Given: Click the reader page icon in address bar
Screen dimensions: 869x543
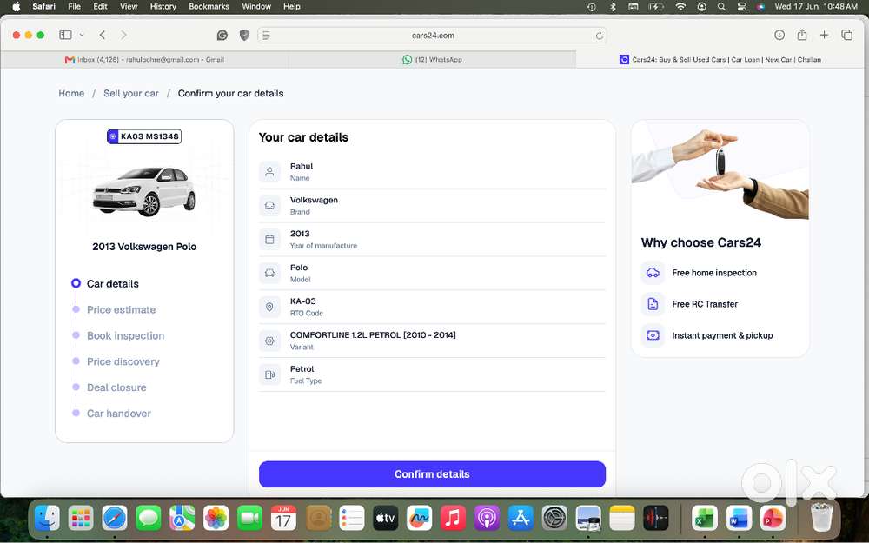Looking at the screenshot, I should [x=267, y=36].
